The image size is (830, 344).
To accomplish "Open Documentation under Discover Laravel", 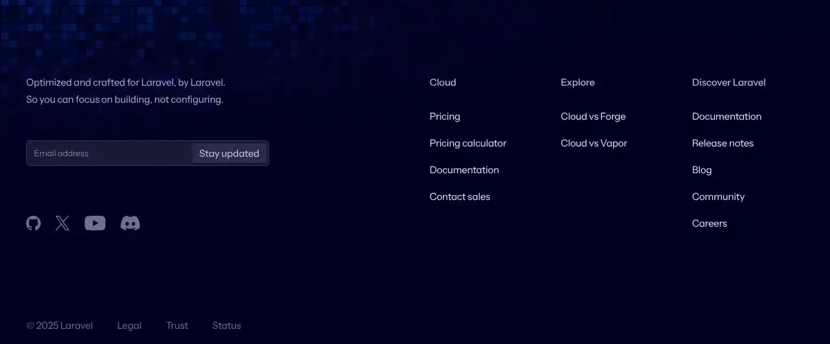I will (x=727, y=116).
